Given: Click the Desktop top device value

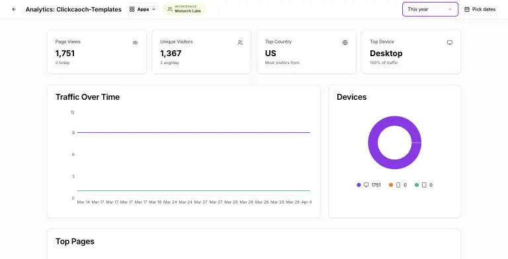Looking at the screenshot, I should (386, 53).
